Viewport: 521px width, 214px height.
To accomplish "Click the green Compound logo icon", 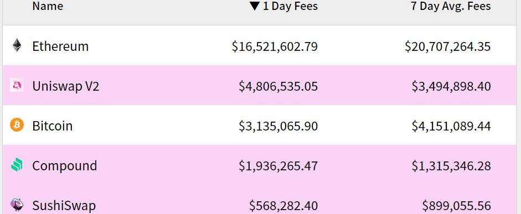I will (17, 165).
